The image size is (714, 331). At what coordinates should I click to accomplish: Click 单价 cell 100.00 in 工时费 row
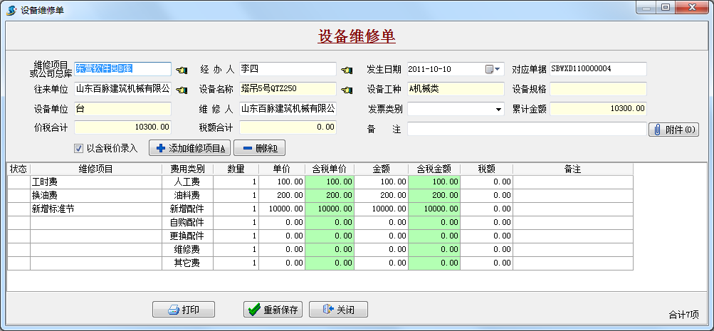(282, 182)
